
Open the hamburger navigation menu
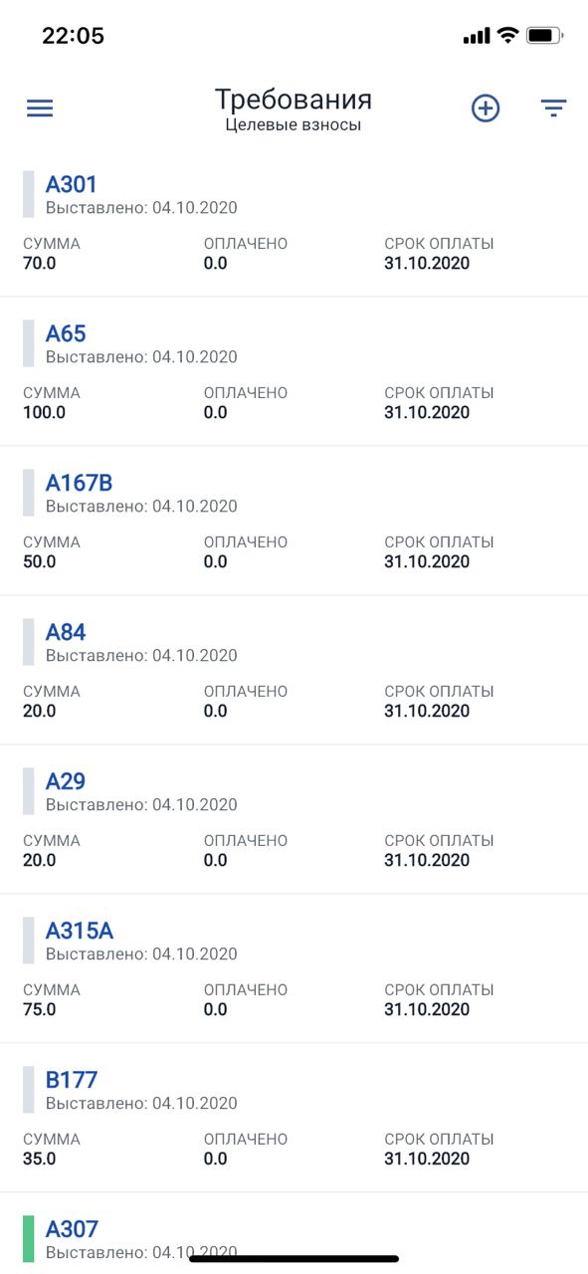click(40, 108)
